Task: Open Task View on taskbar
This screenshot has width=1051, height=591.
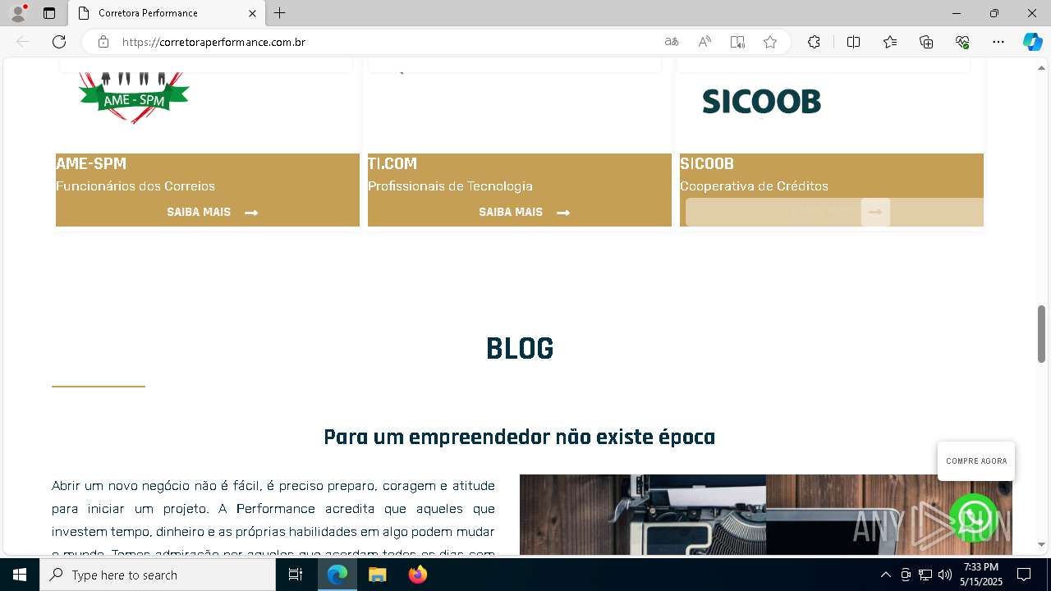Action: 296,575
